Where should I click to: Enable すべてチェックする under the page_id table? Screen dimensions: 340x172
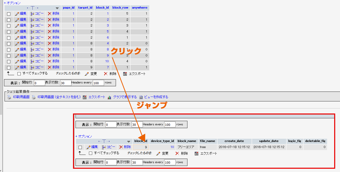19,74
